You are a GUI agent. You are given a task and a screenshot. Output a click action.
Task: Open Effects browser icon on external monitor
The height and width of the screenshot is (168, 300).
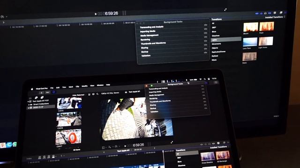281,13
